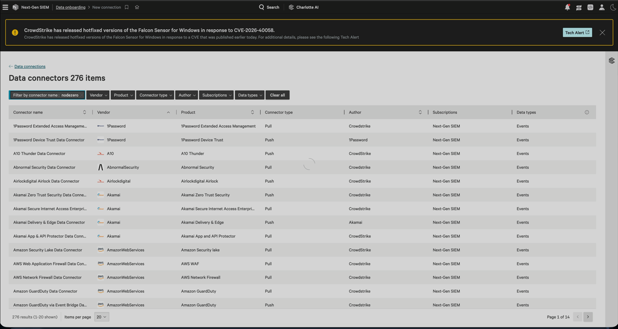This screenshot has width=618, height=329.
Task: Show info for the Data types column
Action: pos(587,112)
